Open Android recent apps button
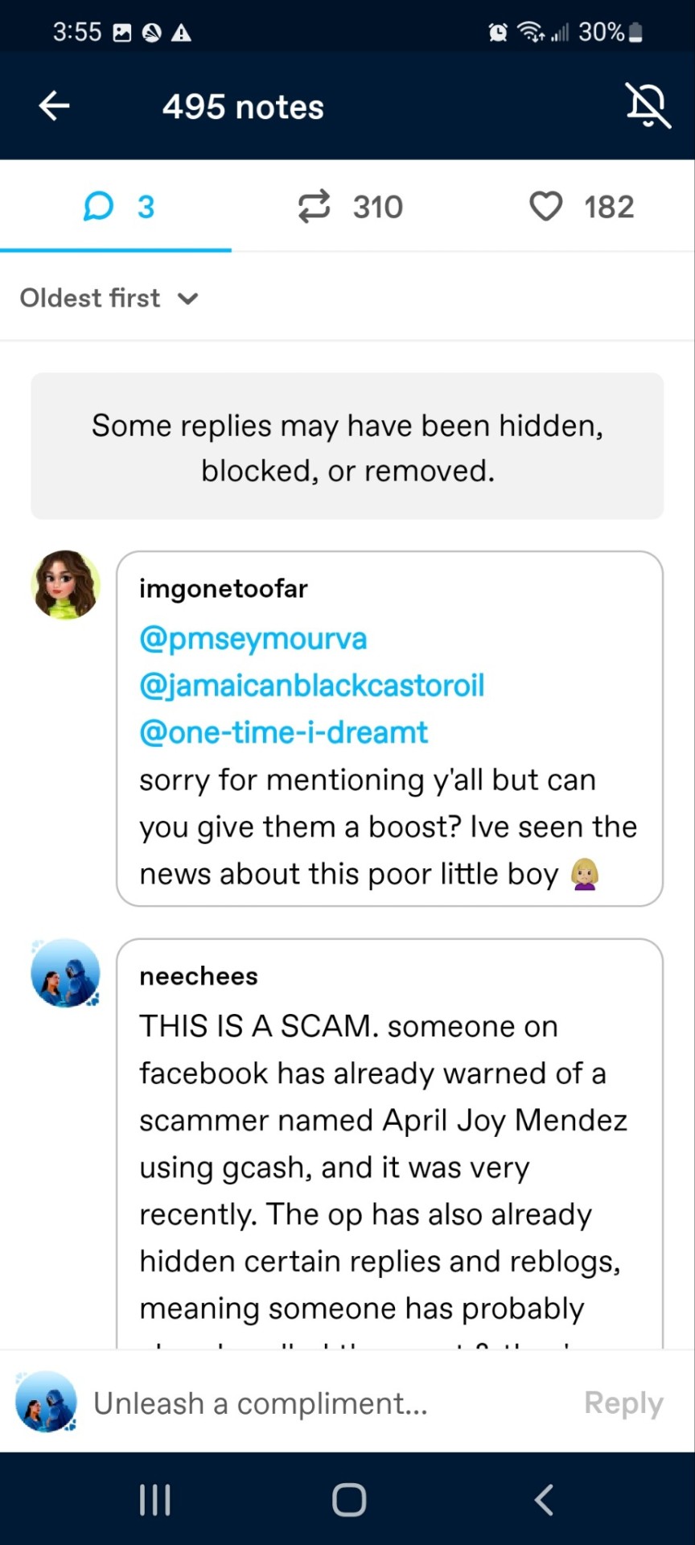The width and height of the screenshot is (695, 1545). (154, 1500)
